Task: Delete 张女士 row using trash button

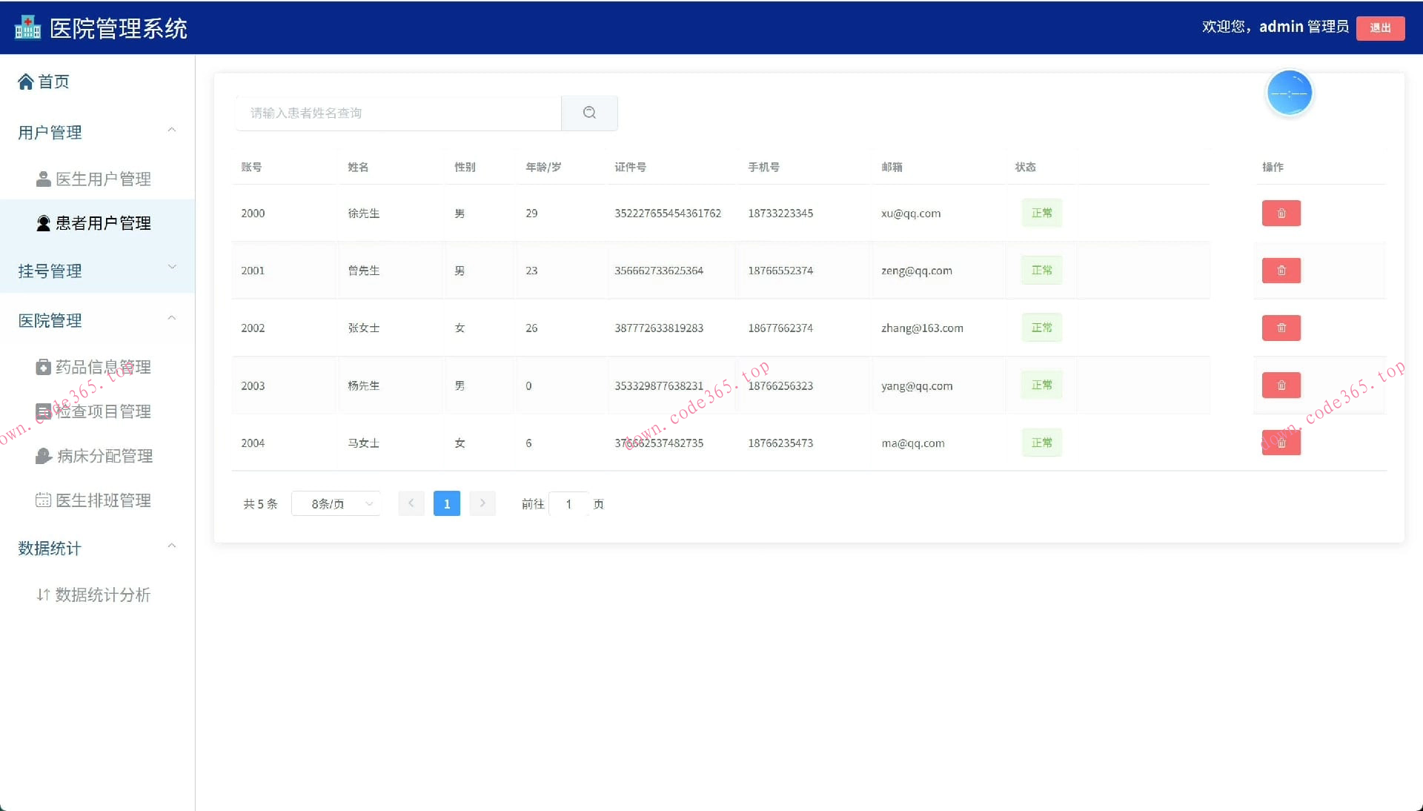Action: tap(1281, 328)
